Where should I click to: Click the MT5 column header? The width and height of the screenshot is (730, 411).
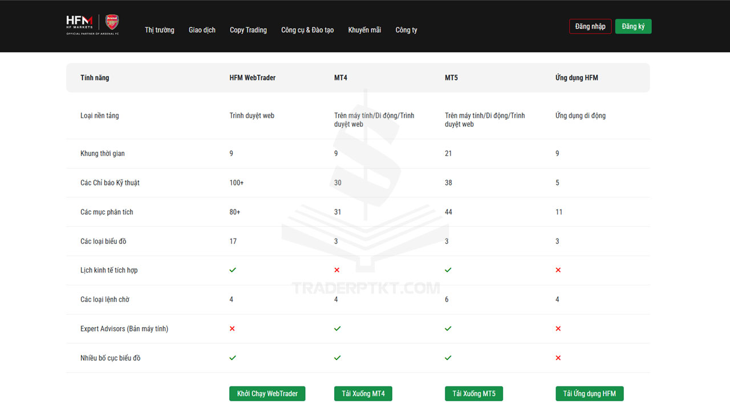pos(451,78)
